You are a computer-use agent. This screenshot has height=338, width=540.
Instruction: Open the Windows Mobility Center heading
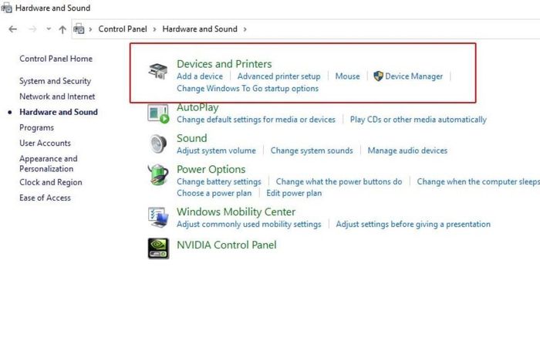(x=236, y=211)
